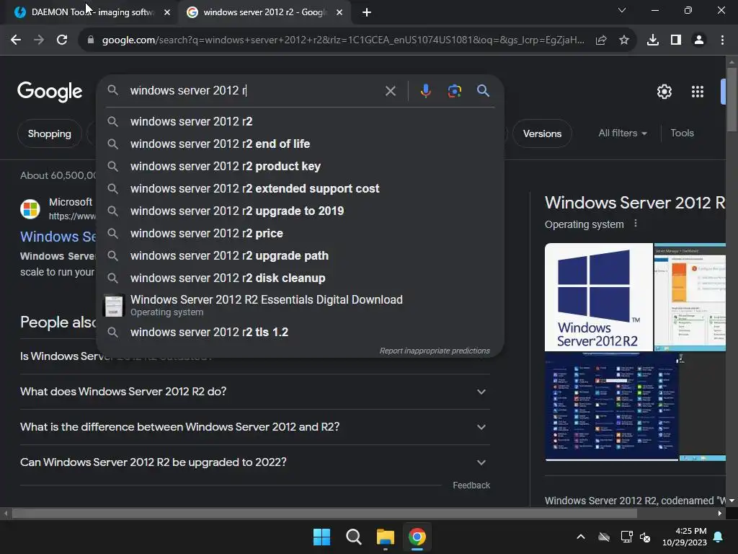
Task: Open Windows taskbar Search
Action: pyautogui.click(x=353, y=537)
